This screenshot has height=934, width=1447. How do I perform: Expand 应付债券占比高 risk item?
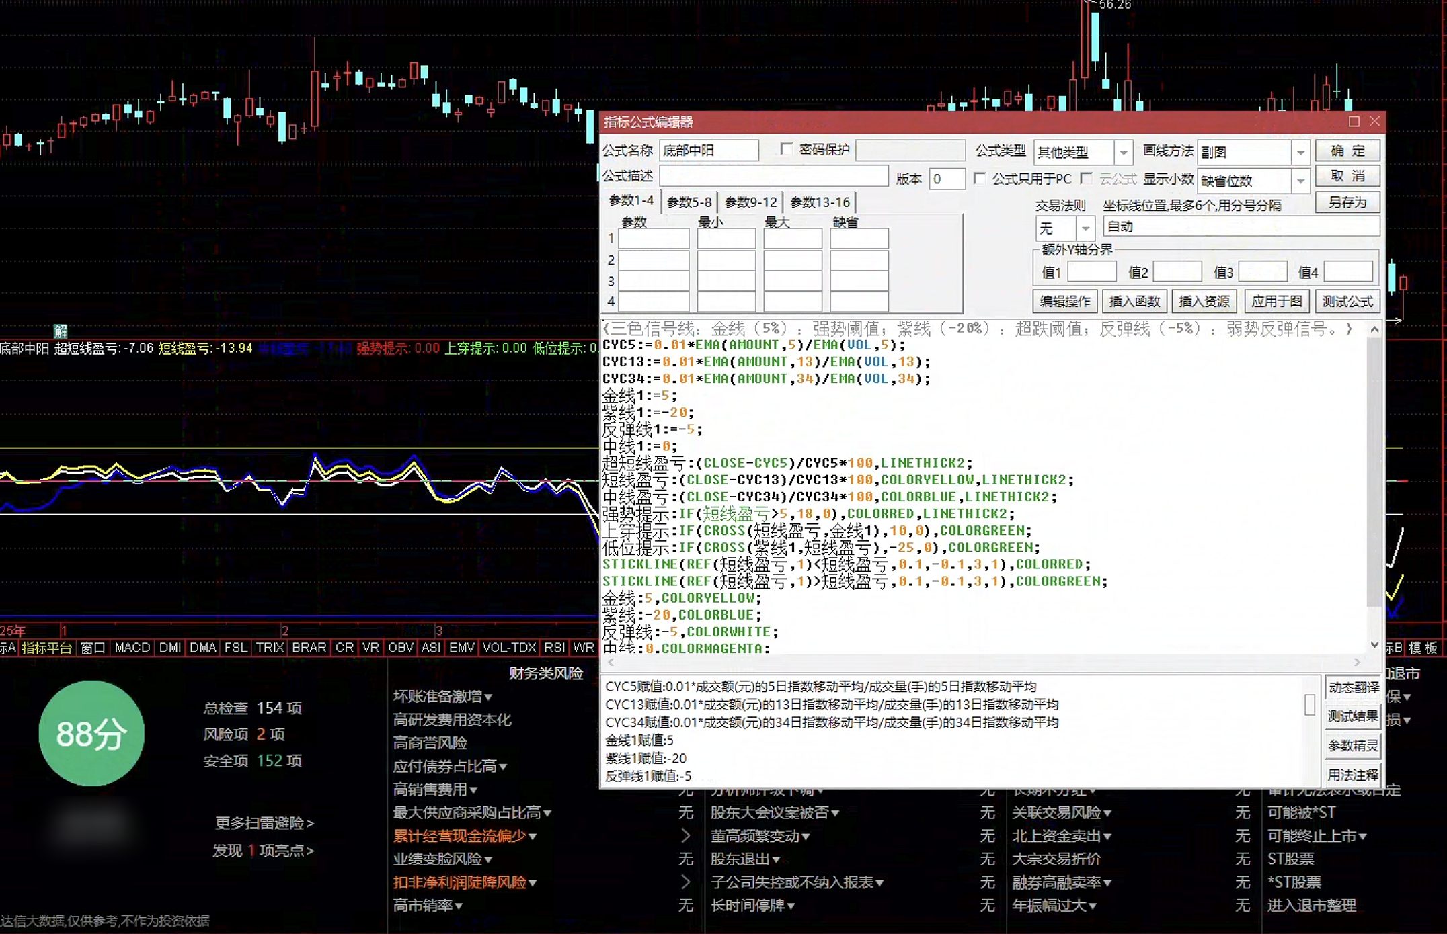click(450, 766)
